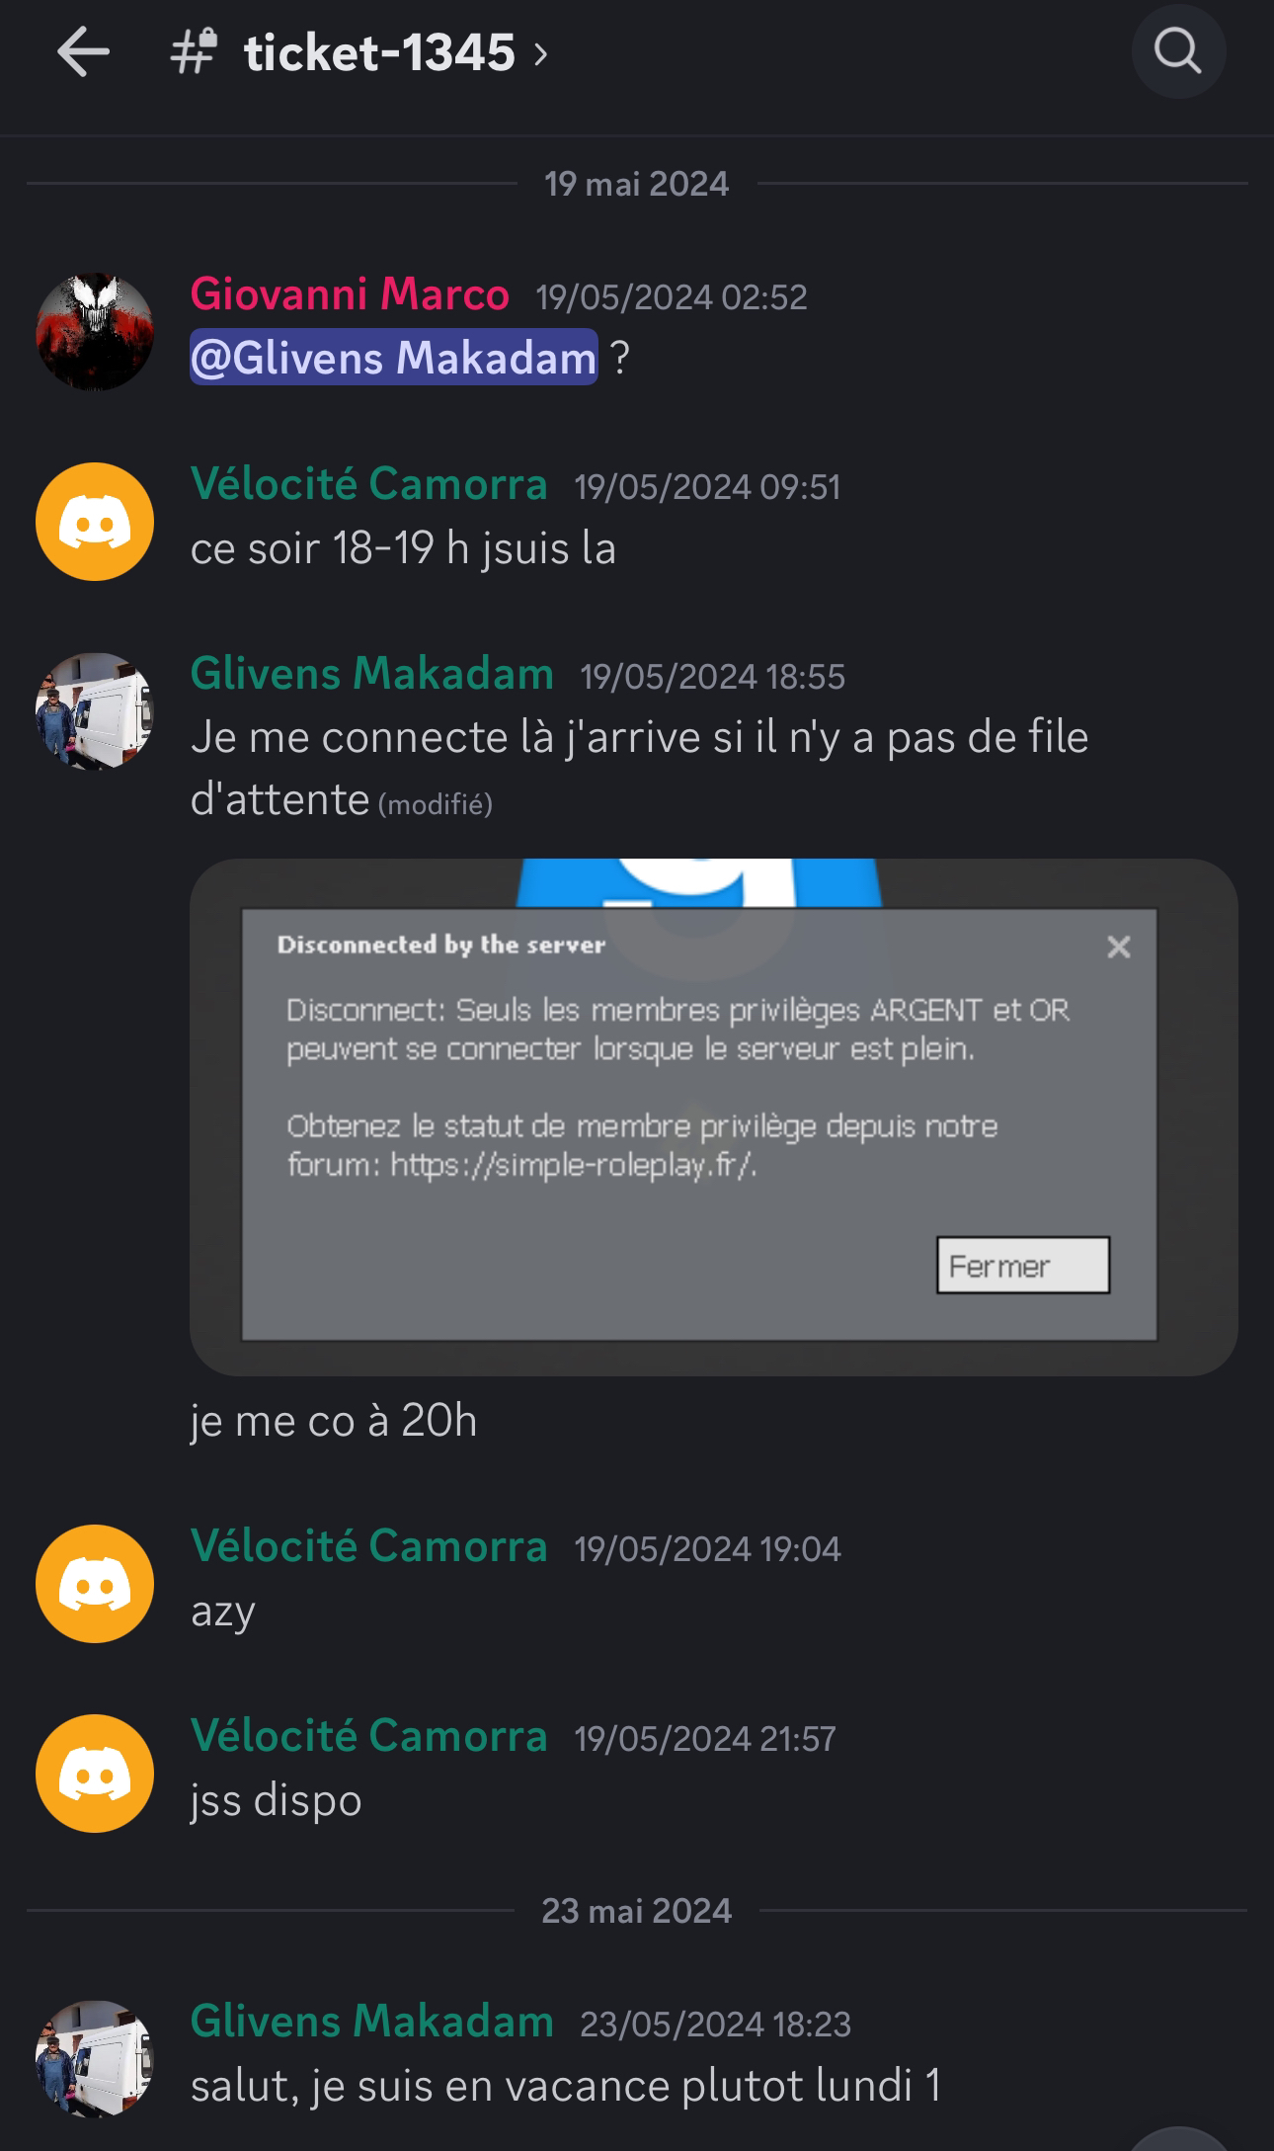The image size is (1274, 2151).
Task: Tap the 'je me co à 20h' message
Action: pos(334,1422)
